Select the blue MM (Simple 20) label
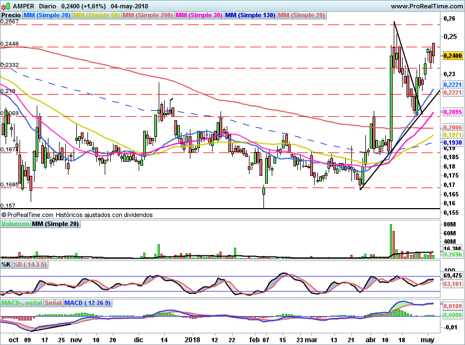Image resolution: width=465 pixels, height=345 pixels. click(x=47, y=16)
